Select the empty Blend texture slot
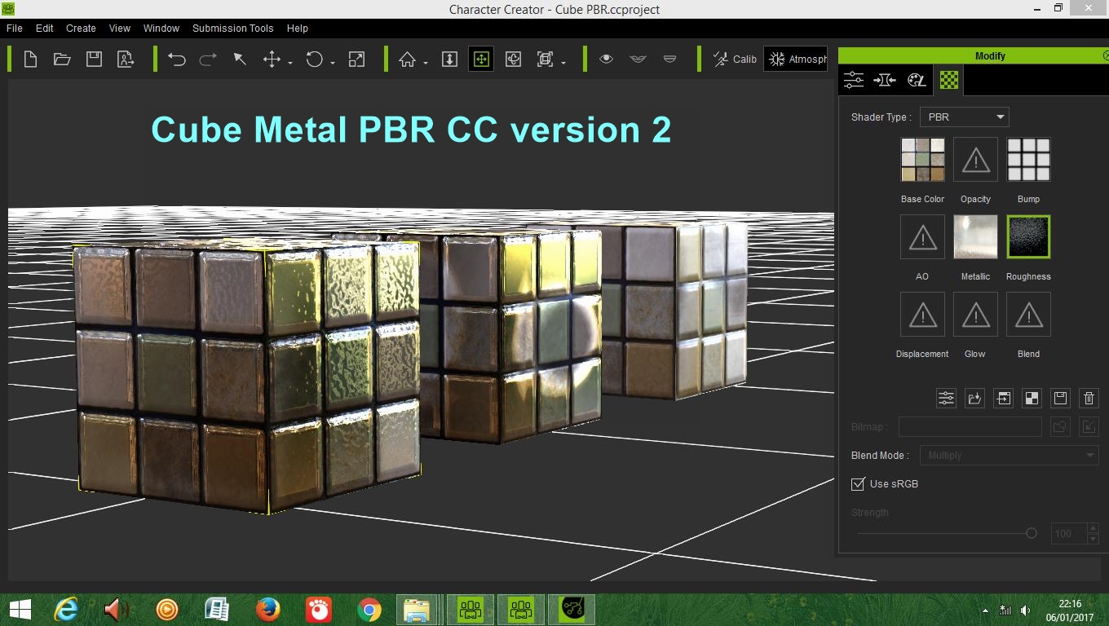This screenshot has width=1109, height=626. (1028, 315)
